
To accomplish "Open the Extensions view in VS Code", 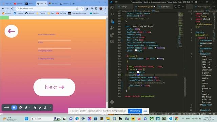I will tap(112, 35).
